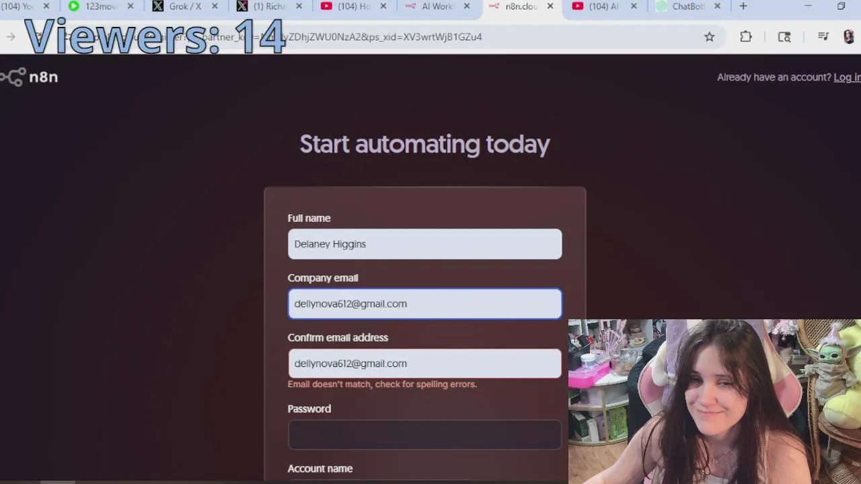This screenshot has width=861, height=484.
Task: Switch to the (1) Riche X tab
Action: pos(264,6)
